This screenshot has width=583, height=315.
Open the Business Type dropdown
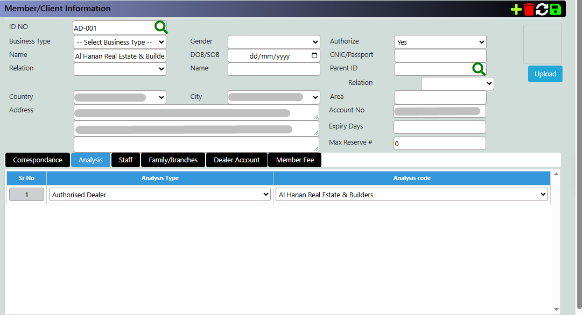click(x=120, y=42)
